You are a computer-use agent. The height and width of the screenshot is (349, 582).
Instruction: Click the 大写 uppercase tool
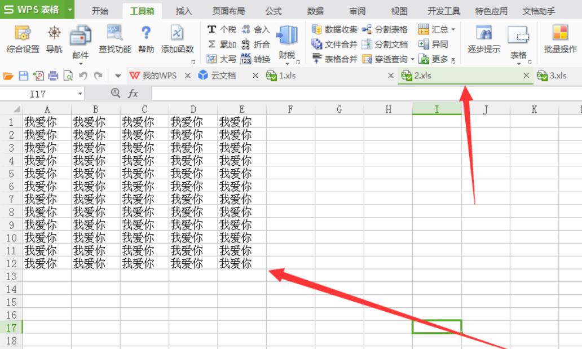coord(222,59)
